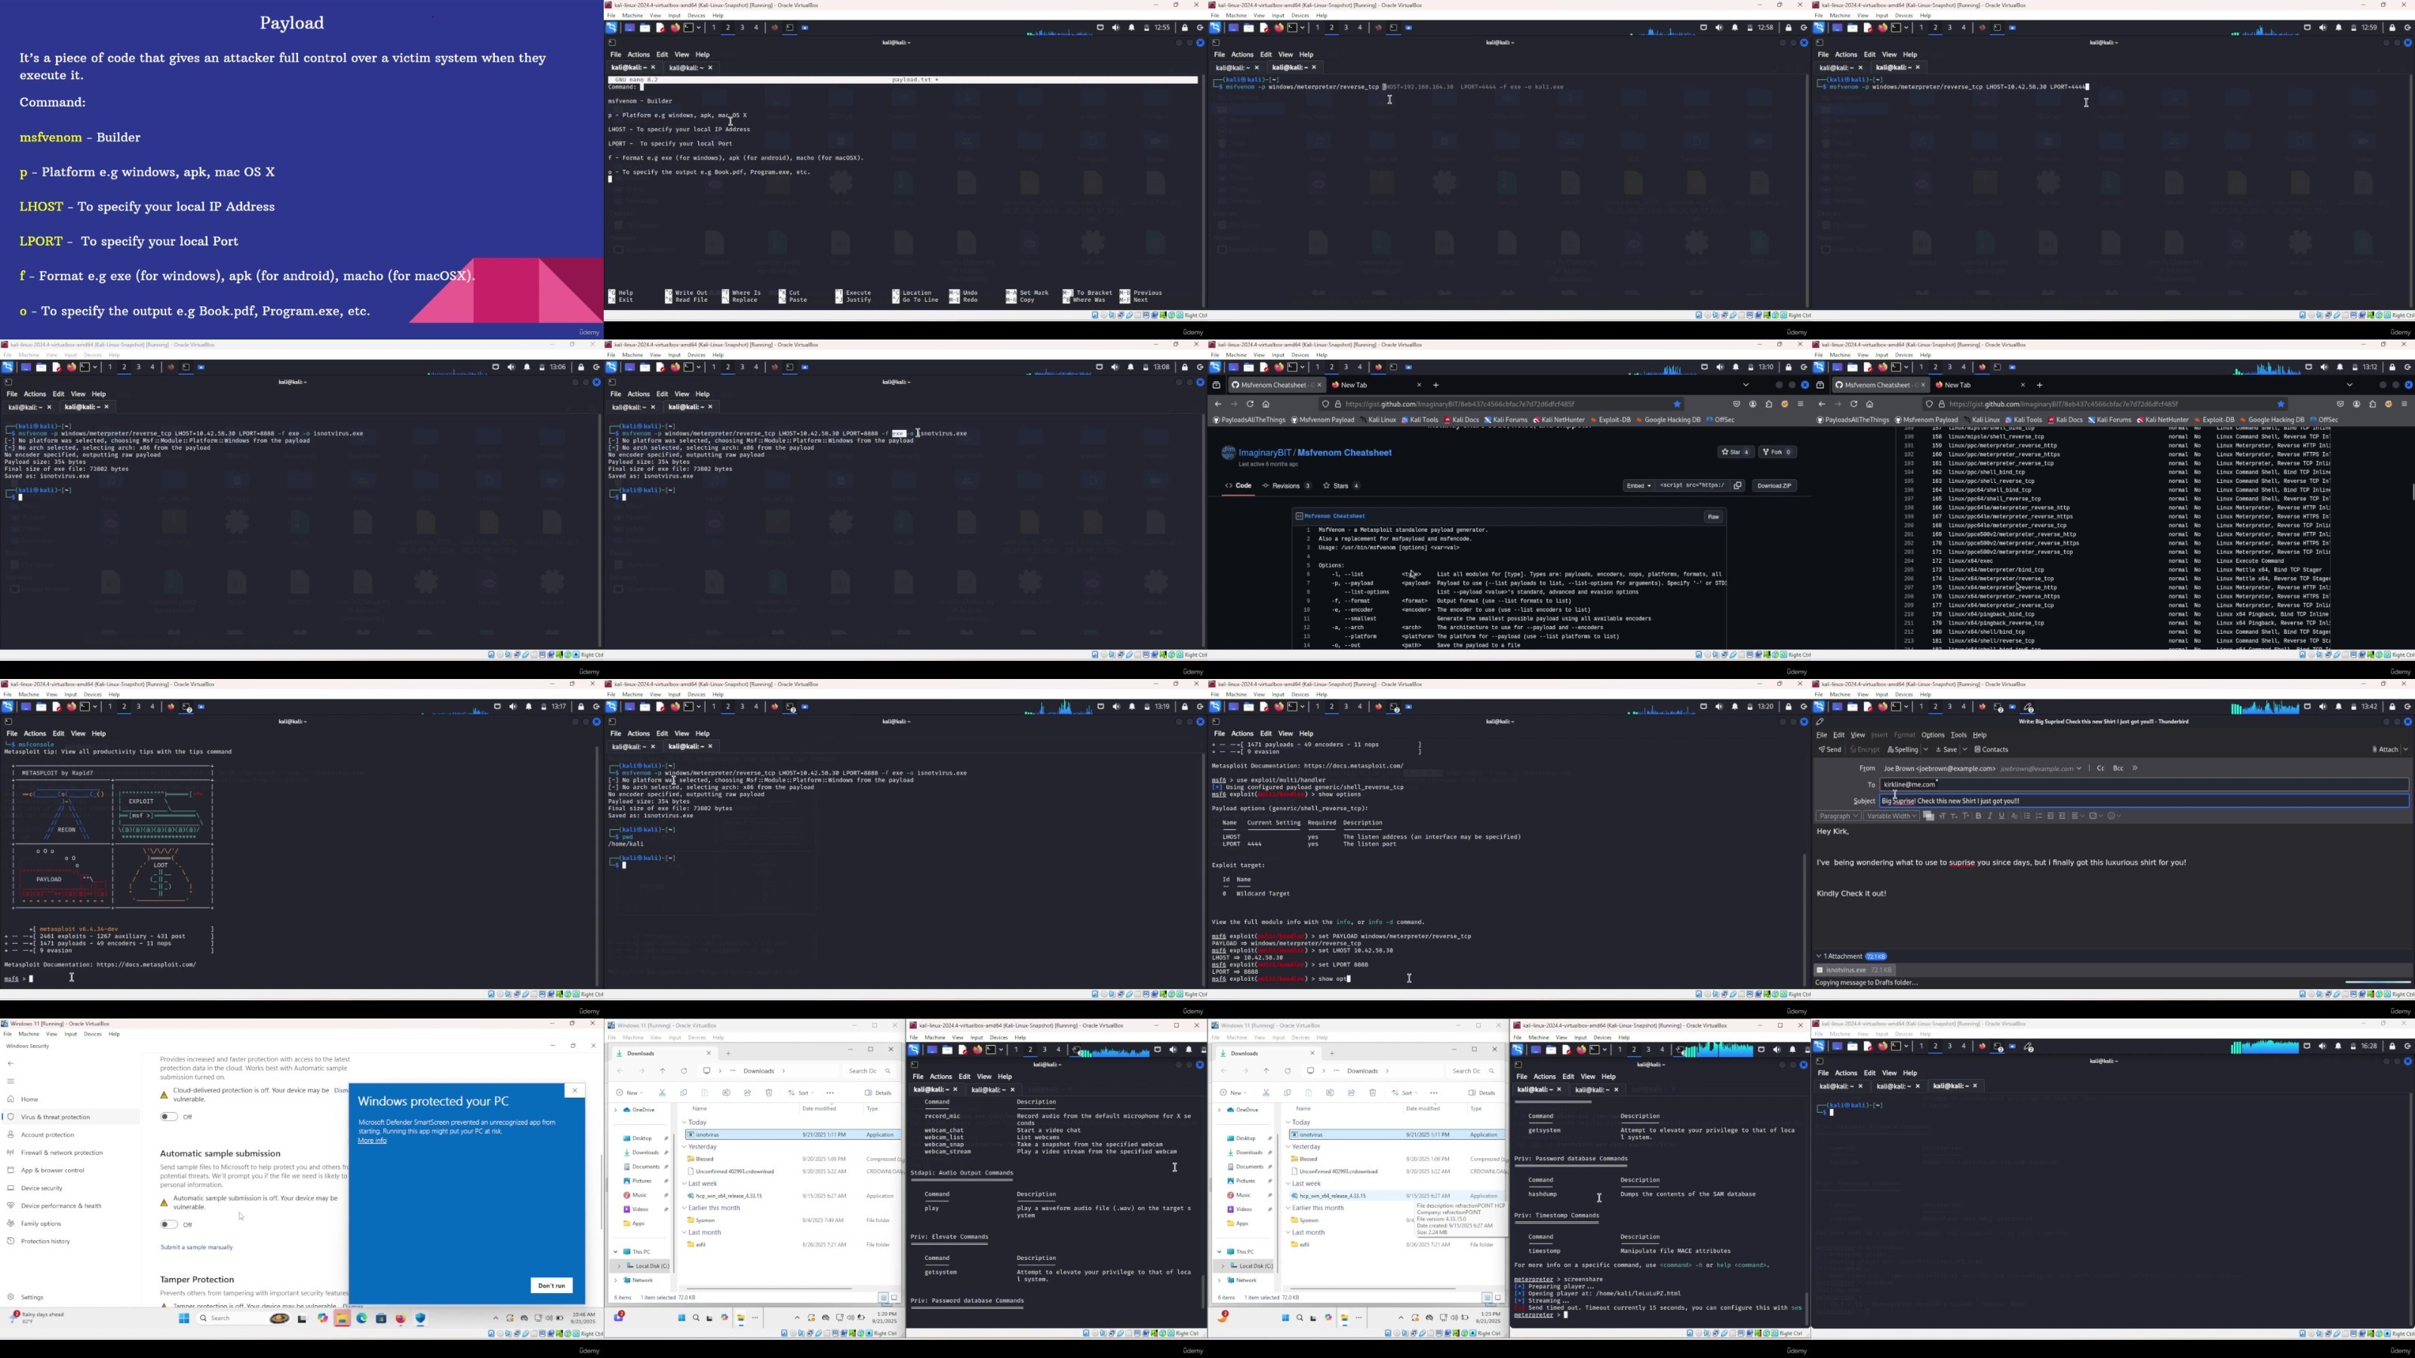
Task: Click More info in the SmartScreen dialog
Action: [x=372, y=1141]
